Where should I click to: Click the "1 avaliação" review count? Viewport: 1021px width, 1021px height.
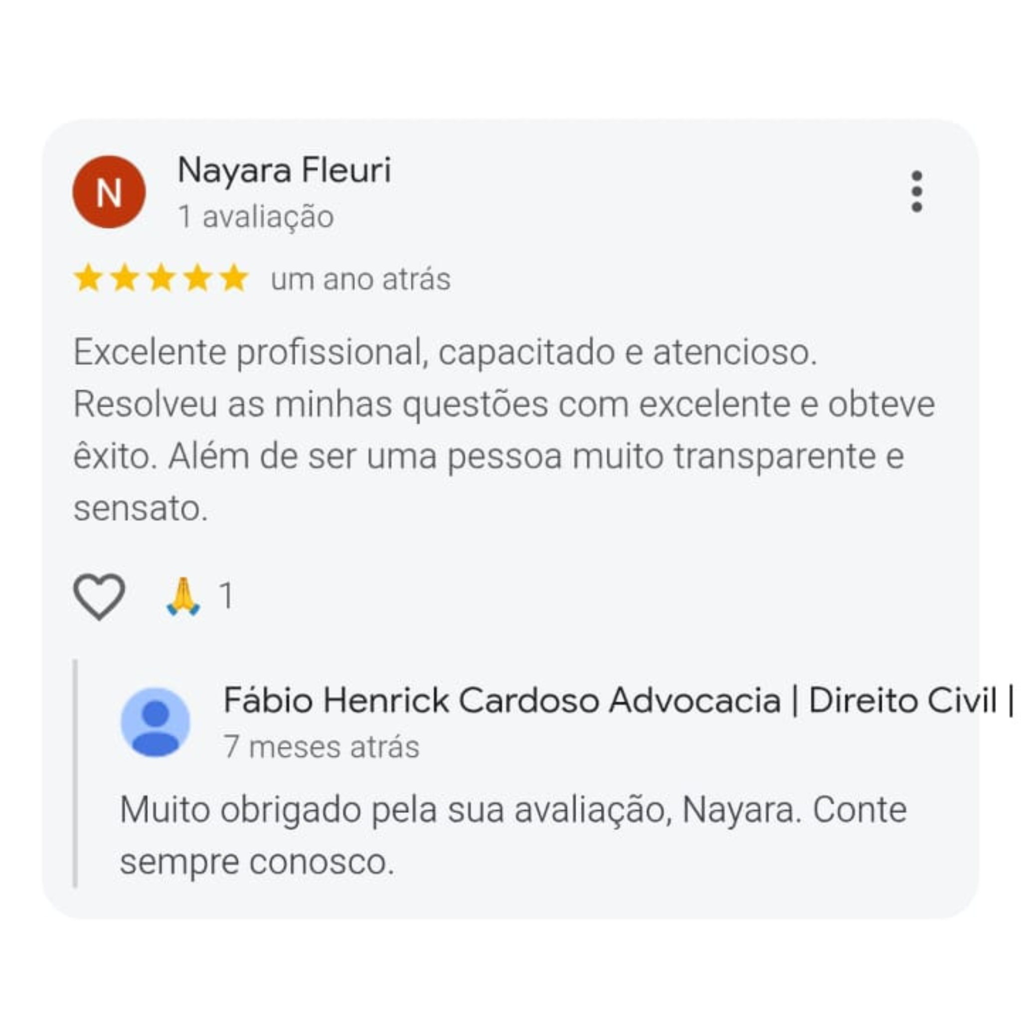pos(256,217)
